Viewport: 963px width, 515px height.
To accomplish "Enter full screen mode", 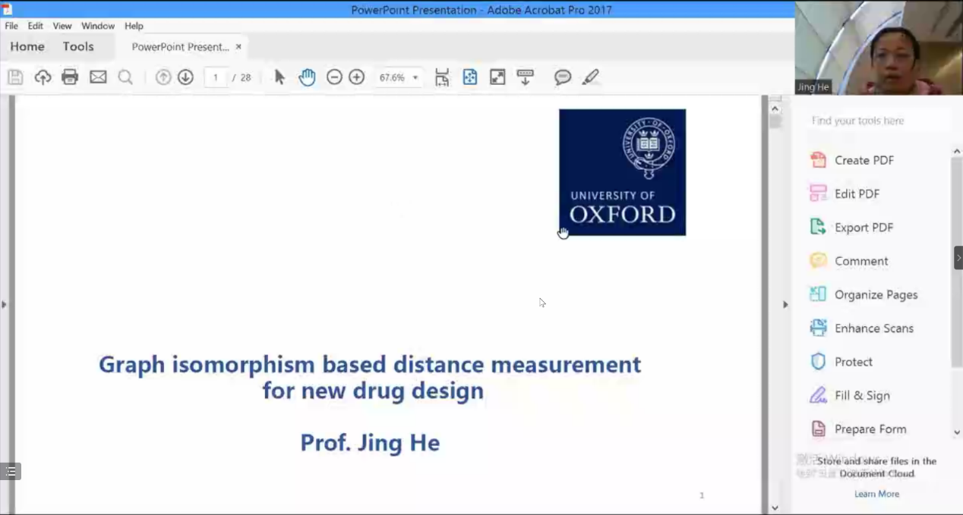I will (497, 77).
